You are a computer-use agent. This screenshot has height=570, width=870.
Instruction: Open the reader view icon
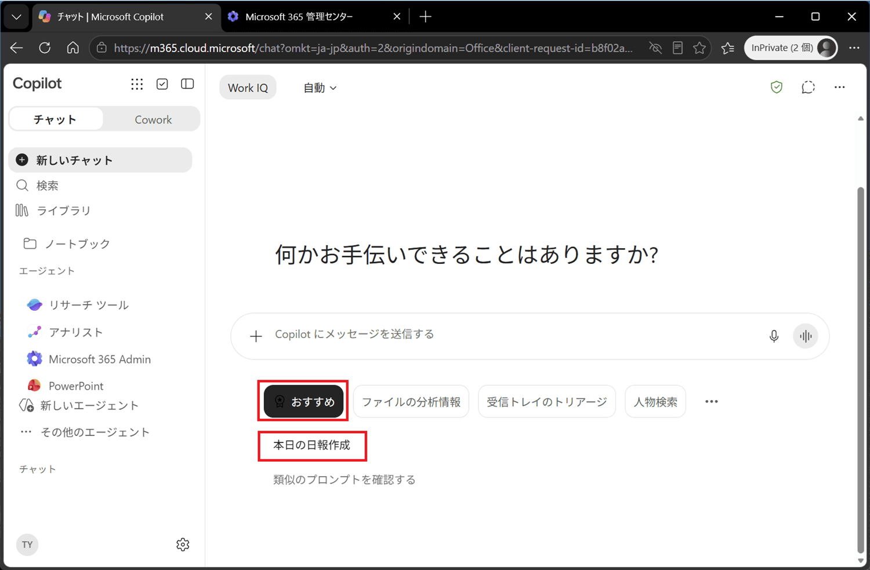click(677, 48)
